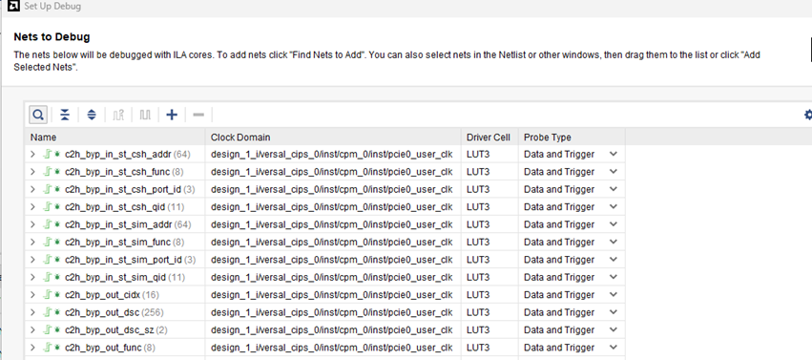Expand the c2h_byp_in_st_csh_qid bus row
This screenshot has height=360, width=812.
pos(32,206)
